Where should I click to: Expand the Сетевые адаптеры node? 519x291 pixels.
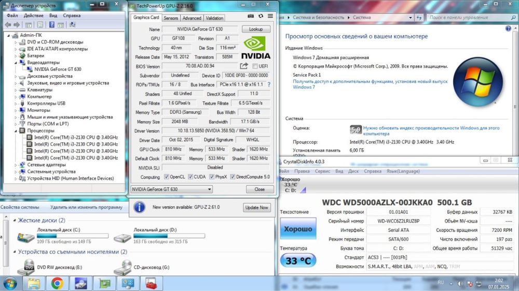coord(16,165)
